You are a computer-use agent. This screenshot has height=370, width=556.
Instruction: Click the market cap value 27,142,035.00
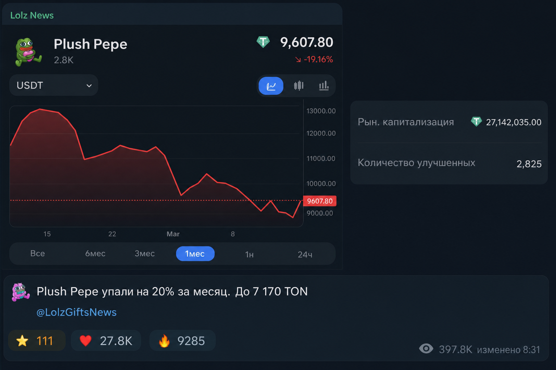514,122
